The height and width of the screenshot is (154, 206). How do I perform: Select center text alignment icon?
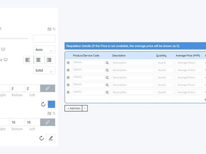38,60
